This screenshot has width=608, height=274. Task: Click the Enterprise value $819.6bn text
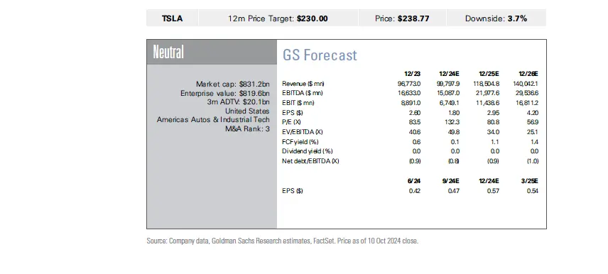225,94
